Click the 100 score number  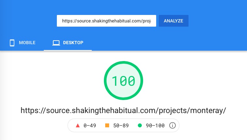[x=124, y=81]
